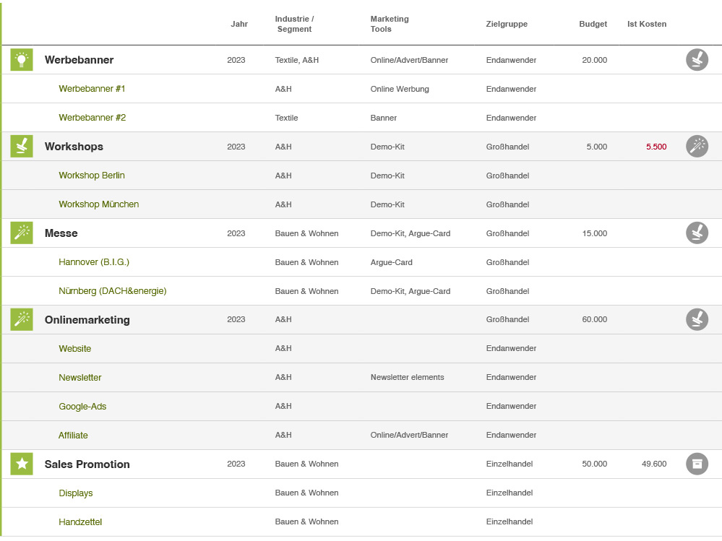Open the status icon at end of Messe row

click(697, 233)
